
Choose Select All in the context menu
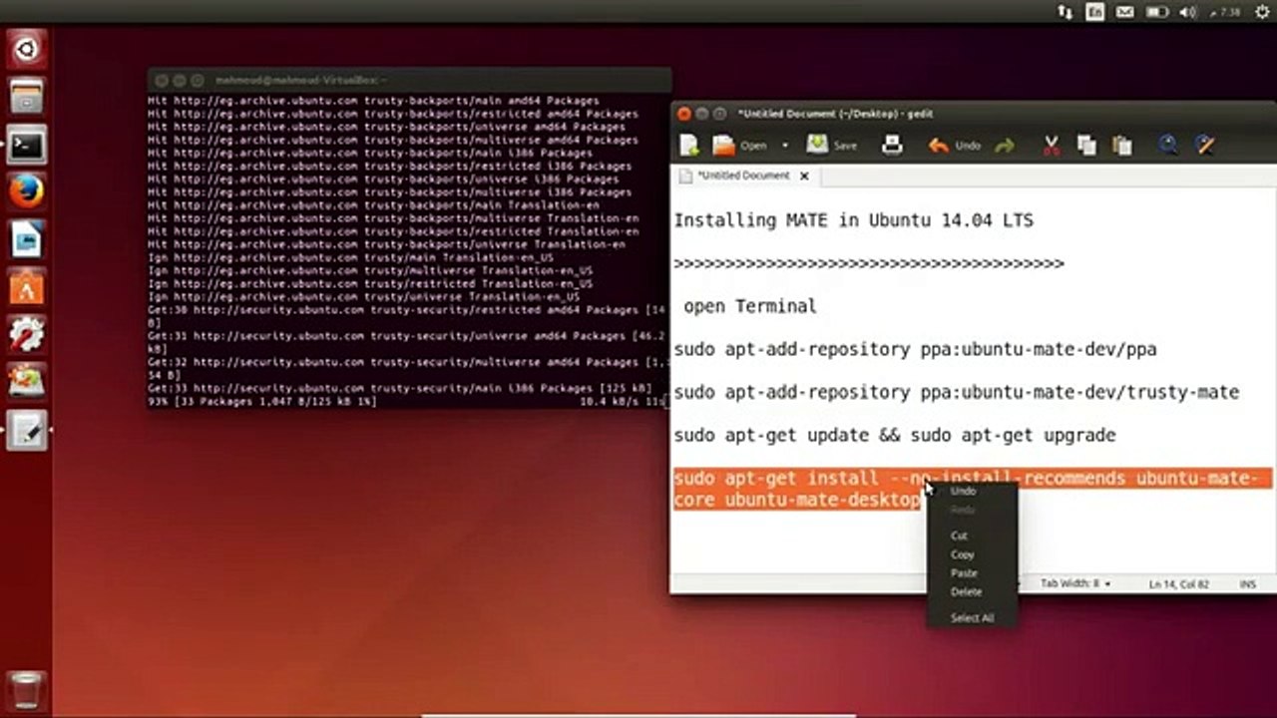[972, 618]
